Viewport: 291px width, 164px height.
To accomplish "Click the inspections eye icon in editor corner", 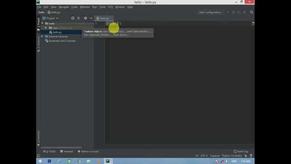I will pyautogui.click(x=253, y=23).
